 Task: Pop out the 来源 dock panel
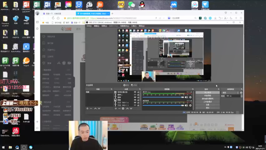click(x=140, y=89)
